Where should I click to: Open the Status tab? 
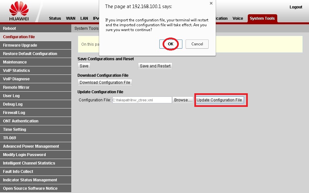(x=55, y=18)
